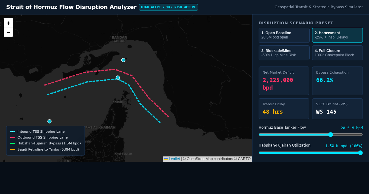Click the Khasab map label
This screenshot has width=369, height=194.
point(117,102)
